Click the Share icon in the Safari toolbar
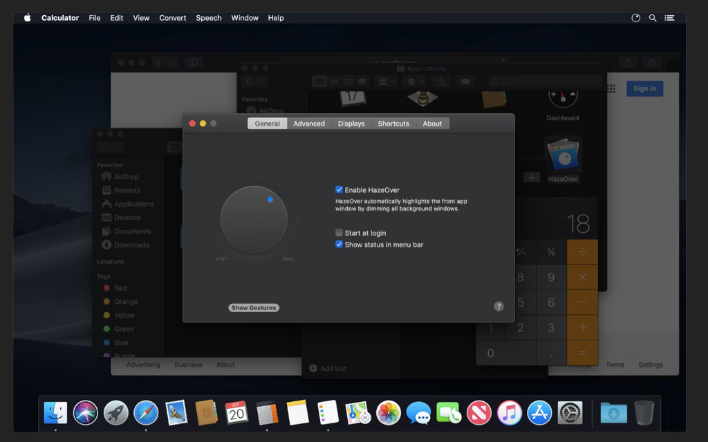The image size is (708, 442). [x=628, y=62]
